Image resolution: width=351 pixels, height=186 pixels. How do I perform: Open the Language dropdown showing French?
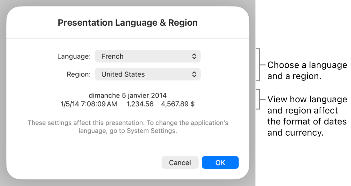point(148,56)
